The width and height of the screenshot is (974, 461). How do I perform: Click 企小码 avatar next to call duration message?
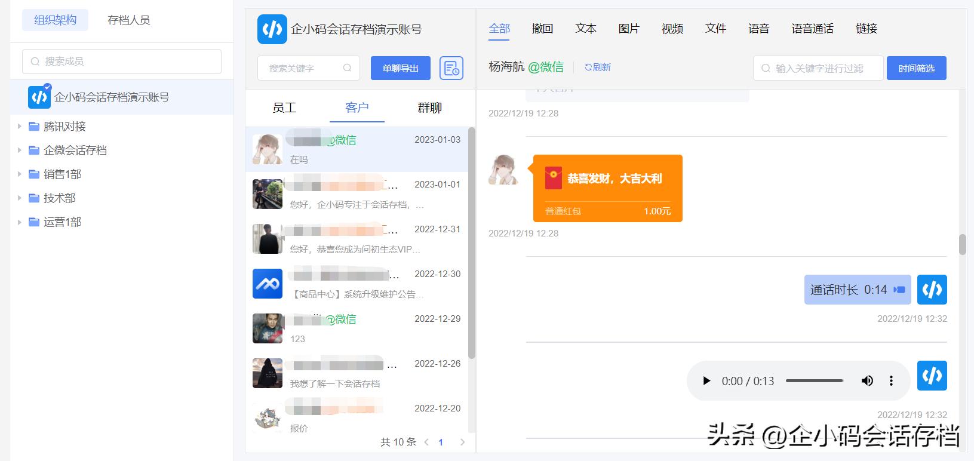pyautogui.click(x=932, y=290)
